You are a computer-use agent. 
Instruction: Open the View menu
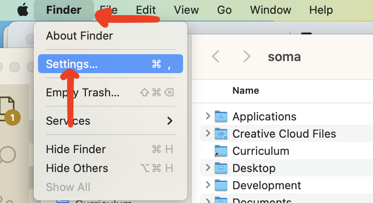(x=186, y=10)
